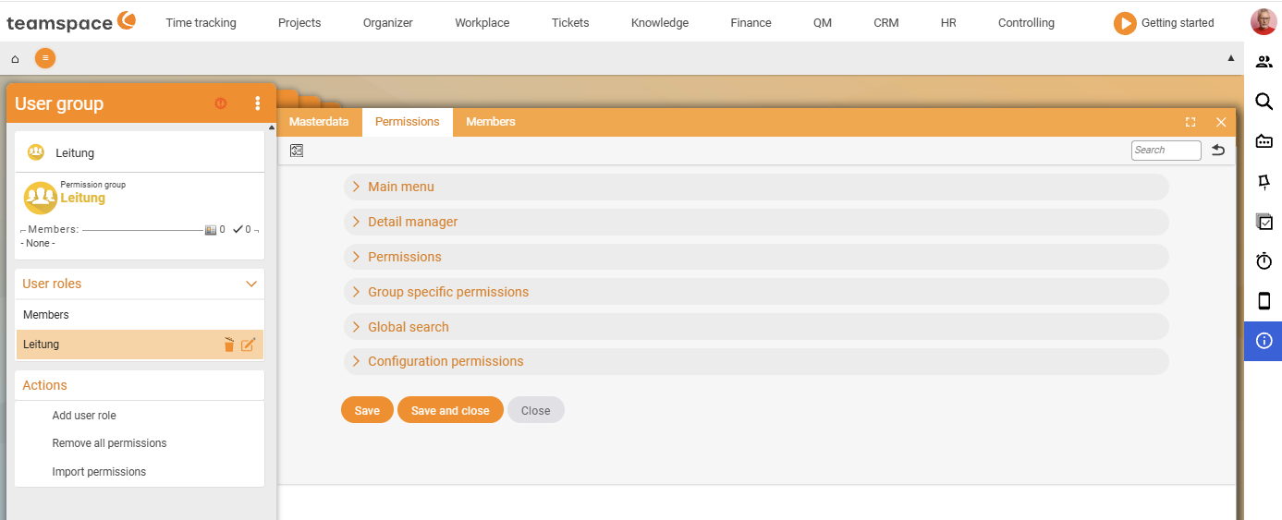Click the expand-all icon in permissions toolbar
This screenshot has height=520, width=1282.
point(297,151)
